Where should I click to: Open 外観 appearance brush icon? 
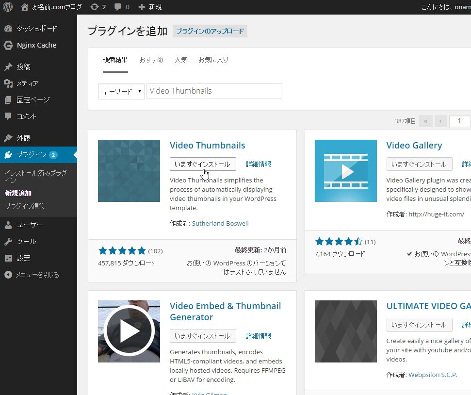(8, 138)
